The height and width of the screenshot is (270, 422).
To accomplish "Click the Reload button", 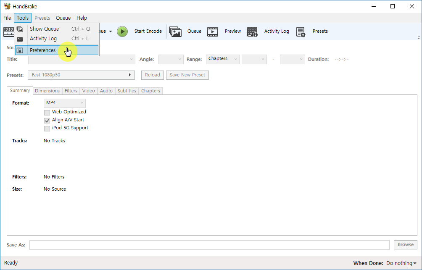I will point(153,75).
